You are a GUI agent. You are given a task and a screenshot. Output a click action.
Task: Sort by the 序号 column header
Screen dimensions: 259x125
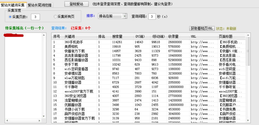coord(57,37)
